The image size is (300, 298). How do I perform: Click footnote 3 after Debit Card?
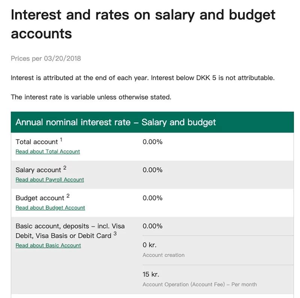[115, 234]
